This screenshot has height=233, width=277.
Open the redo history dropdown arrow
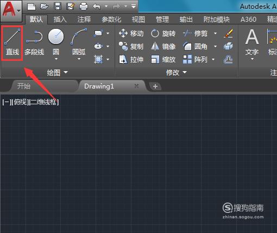[x=126, y=7]
